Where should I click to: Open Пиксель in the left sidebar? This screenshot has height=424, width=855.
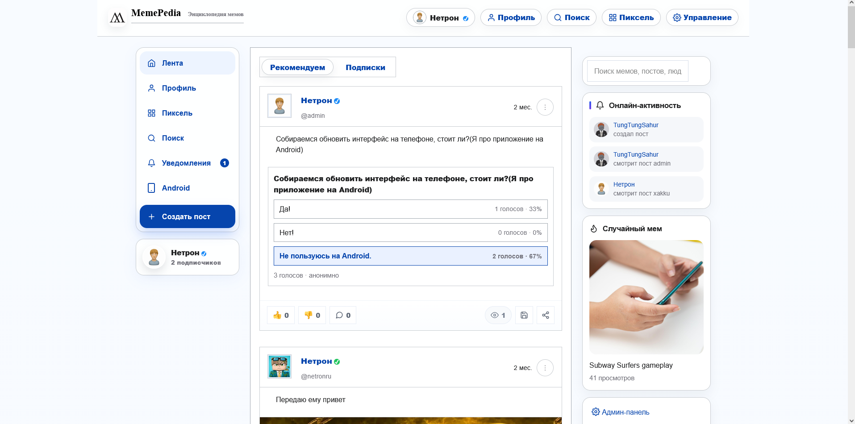pyautogui.click(x=188, y=113)
